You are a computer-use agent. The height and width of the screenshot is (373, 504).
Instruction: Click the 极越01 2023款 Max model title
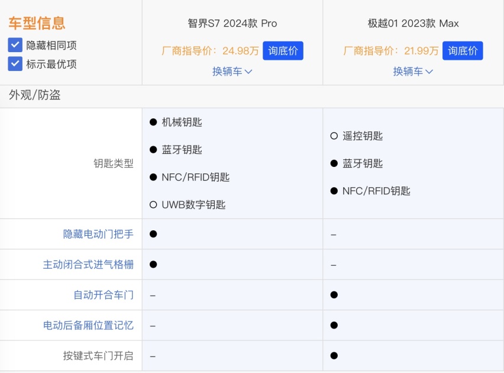[413, 23]
